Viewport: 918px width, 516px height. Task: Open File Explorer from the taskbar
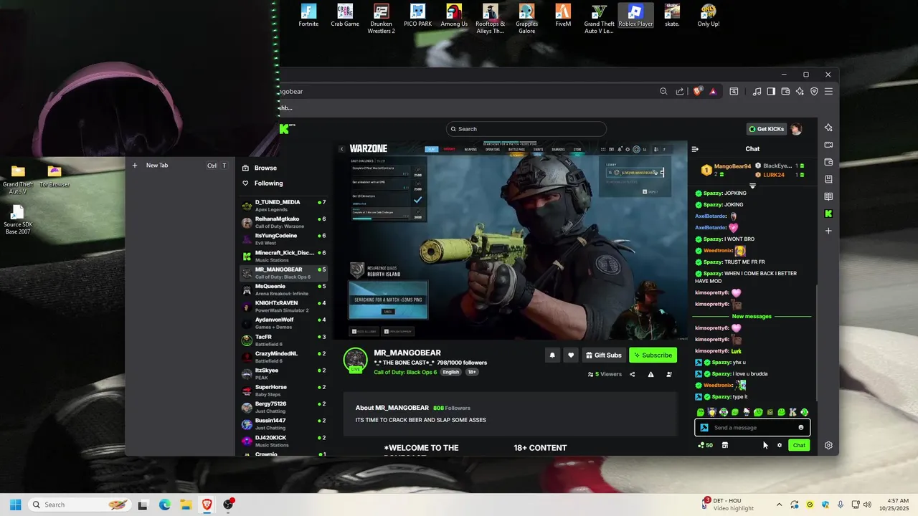pos(186,505)
